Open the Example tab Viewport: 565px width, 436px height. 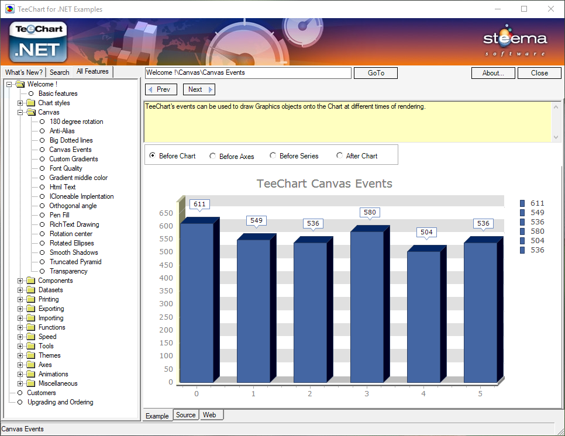click(157, 416)
